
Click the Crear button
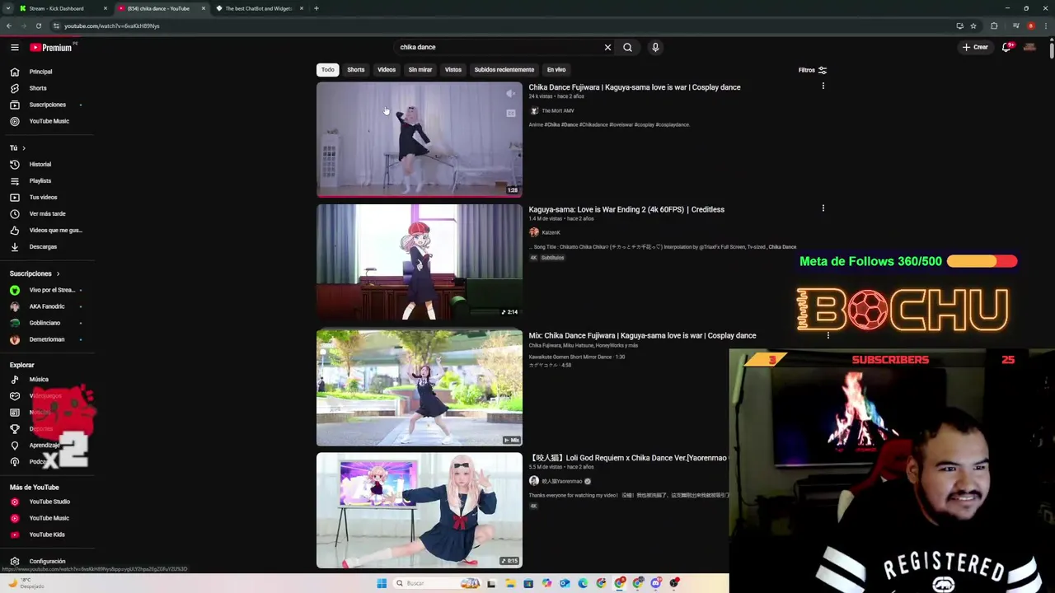click(975, 47)
